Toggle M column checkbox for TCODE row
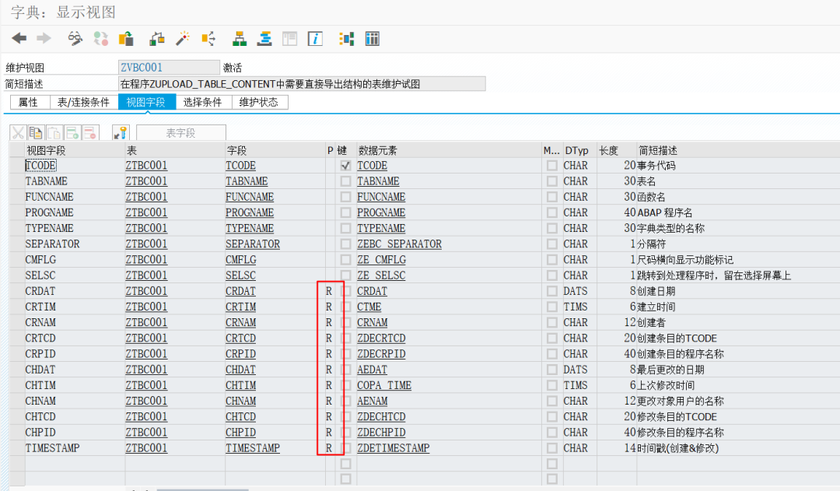This screenshot has height=491, width=840. click(x=551, y=166)
